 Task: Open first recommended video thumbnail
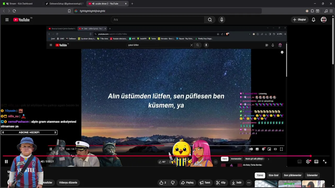(x=266, y=184)
